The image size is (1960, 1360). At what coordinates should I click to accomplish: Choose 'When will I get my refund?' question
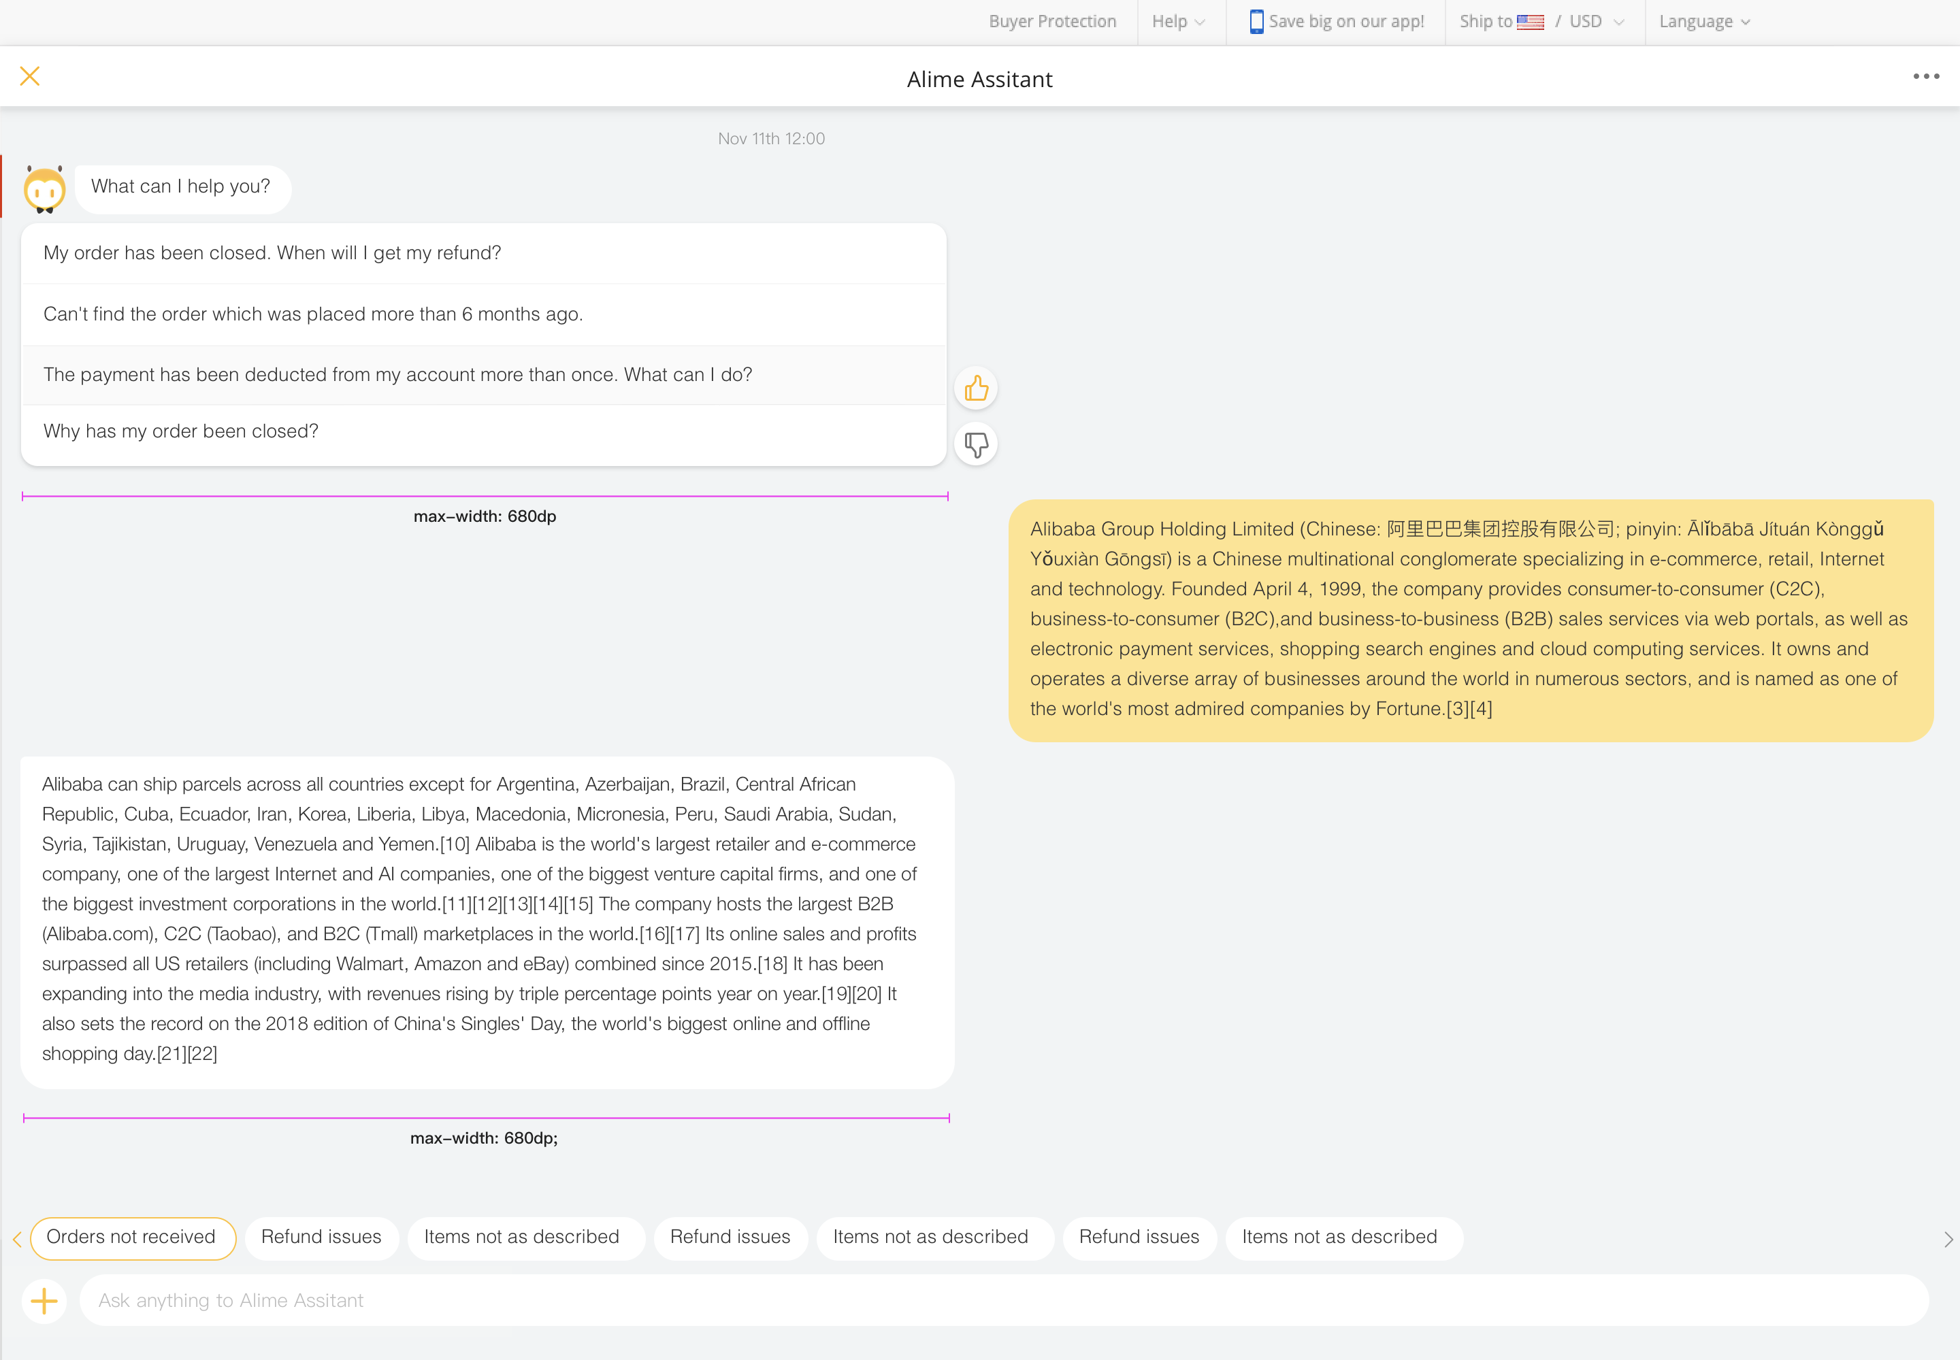(x=273, y=253)
